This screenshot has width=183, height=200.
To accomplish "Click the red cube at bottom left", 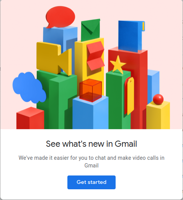I will tap(30, 118).
